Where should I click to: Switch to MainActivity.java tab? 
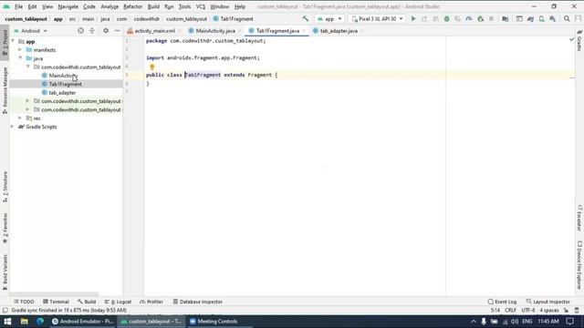pos(215,31)
